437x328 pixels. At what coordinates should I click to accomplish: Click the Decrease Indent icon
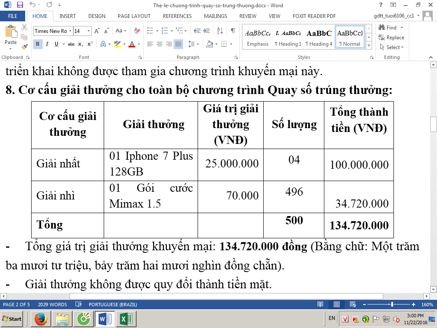[x=197, y=31]
